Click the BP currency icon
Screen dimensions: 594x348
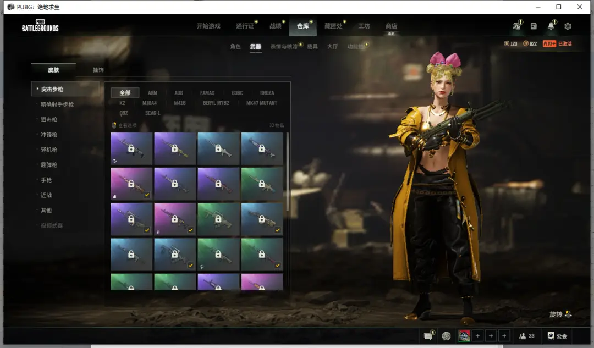pyautogui.click(x=526, y=43)
